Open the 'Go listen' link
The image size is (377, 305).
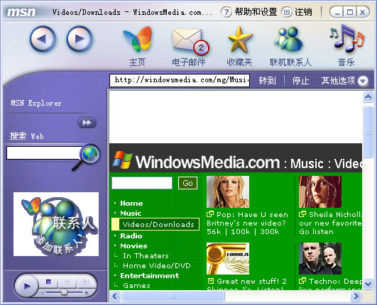tap(316, 232)
